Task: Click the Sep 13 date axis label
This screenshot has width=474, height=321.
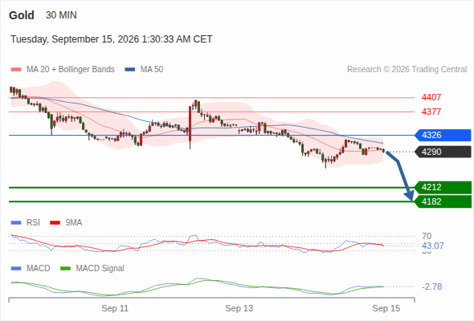Action: pyautogui.click(x=239, y=308)
